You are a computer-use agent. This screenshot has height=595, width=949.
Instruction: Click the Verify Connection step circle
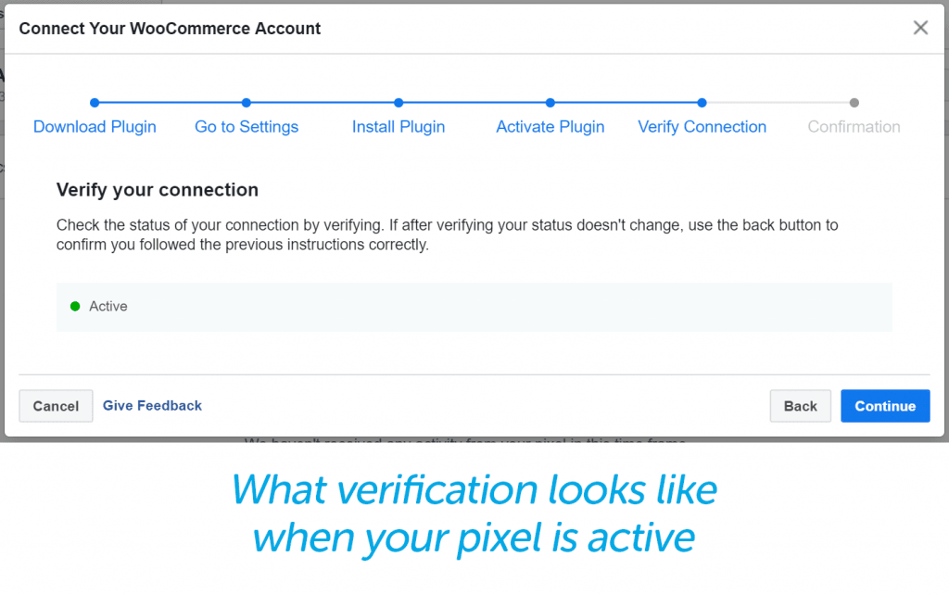pyautogui.click(x=702, y=103)
